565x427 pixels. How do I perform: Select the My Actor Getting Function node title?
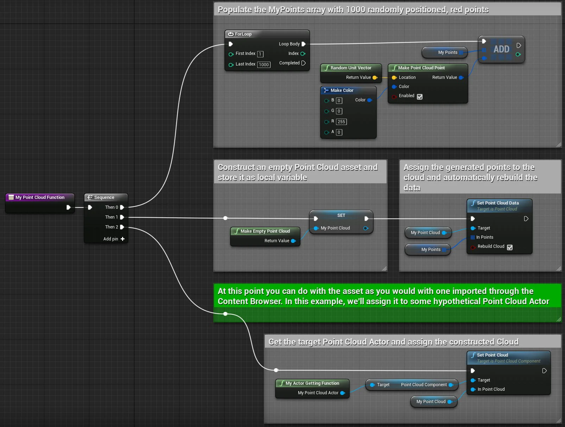(312, 383)
